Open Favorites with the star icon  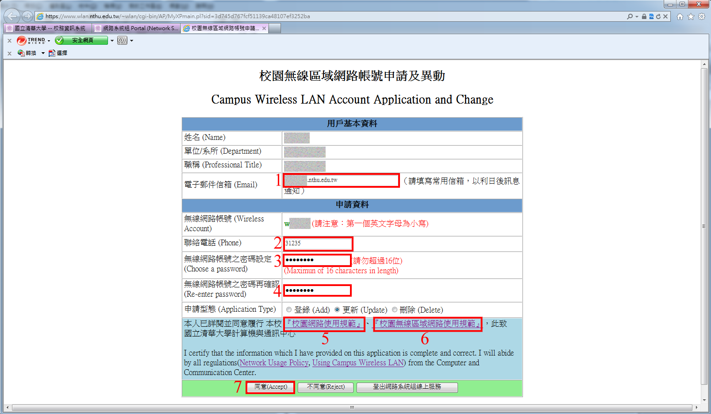(691, 17)
